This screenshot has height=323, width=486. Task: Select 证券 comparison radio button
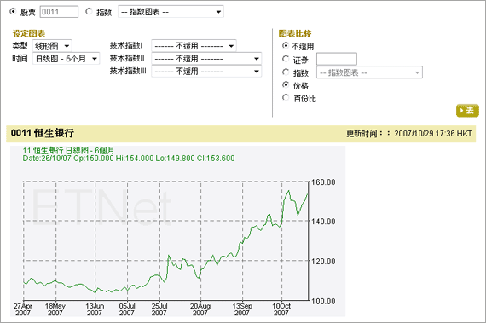tap(286, 59)
